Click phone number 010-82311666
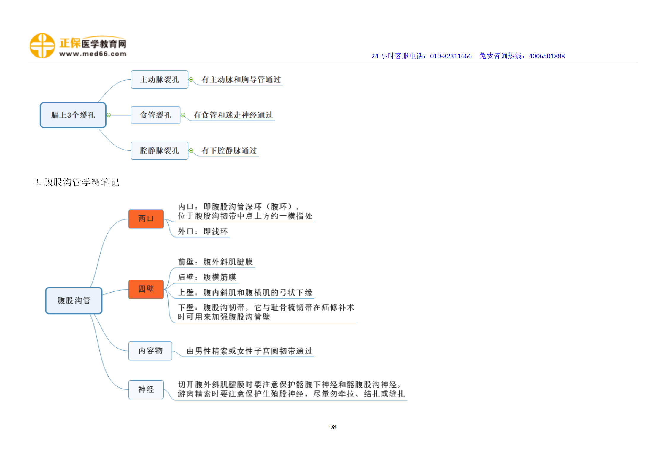 [450, 56]
